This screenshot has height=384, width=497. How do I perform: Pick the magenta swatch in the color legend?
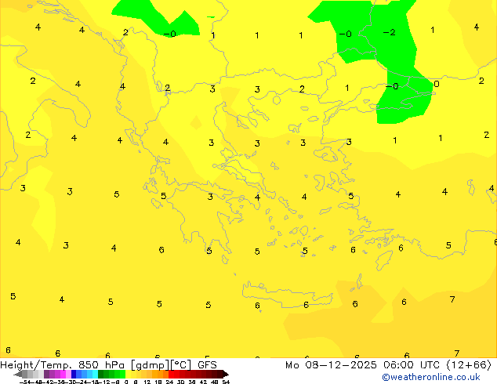63,374
